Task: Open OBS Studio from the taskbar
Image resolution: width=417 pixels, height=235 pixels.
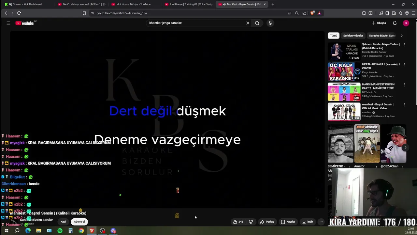Action: (103, 231)
